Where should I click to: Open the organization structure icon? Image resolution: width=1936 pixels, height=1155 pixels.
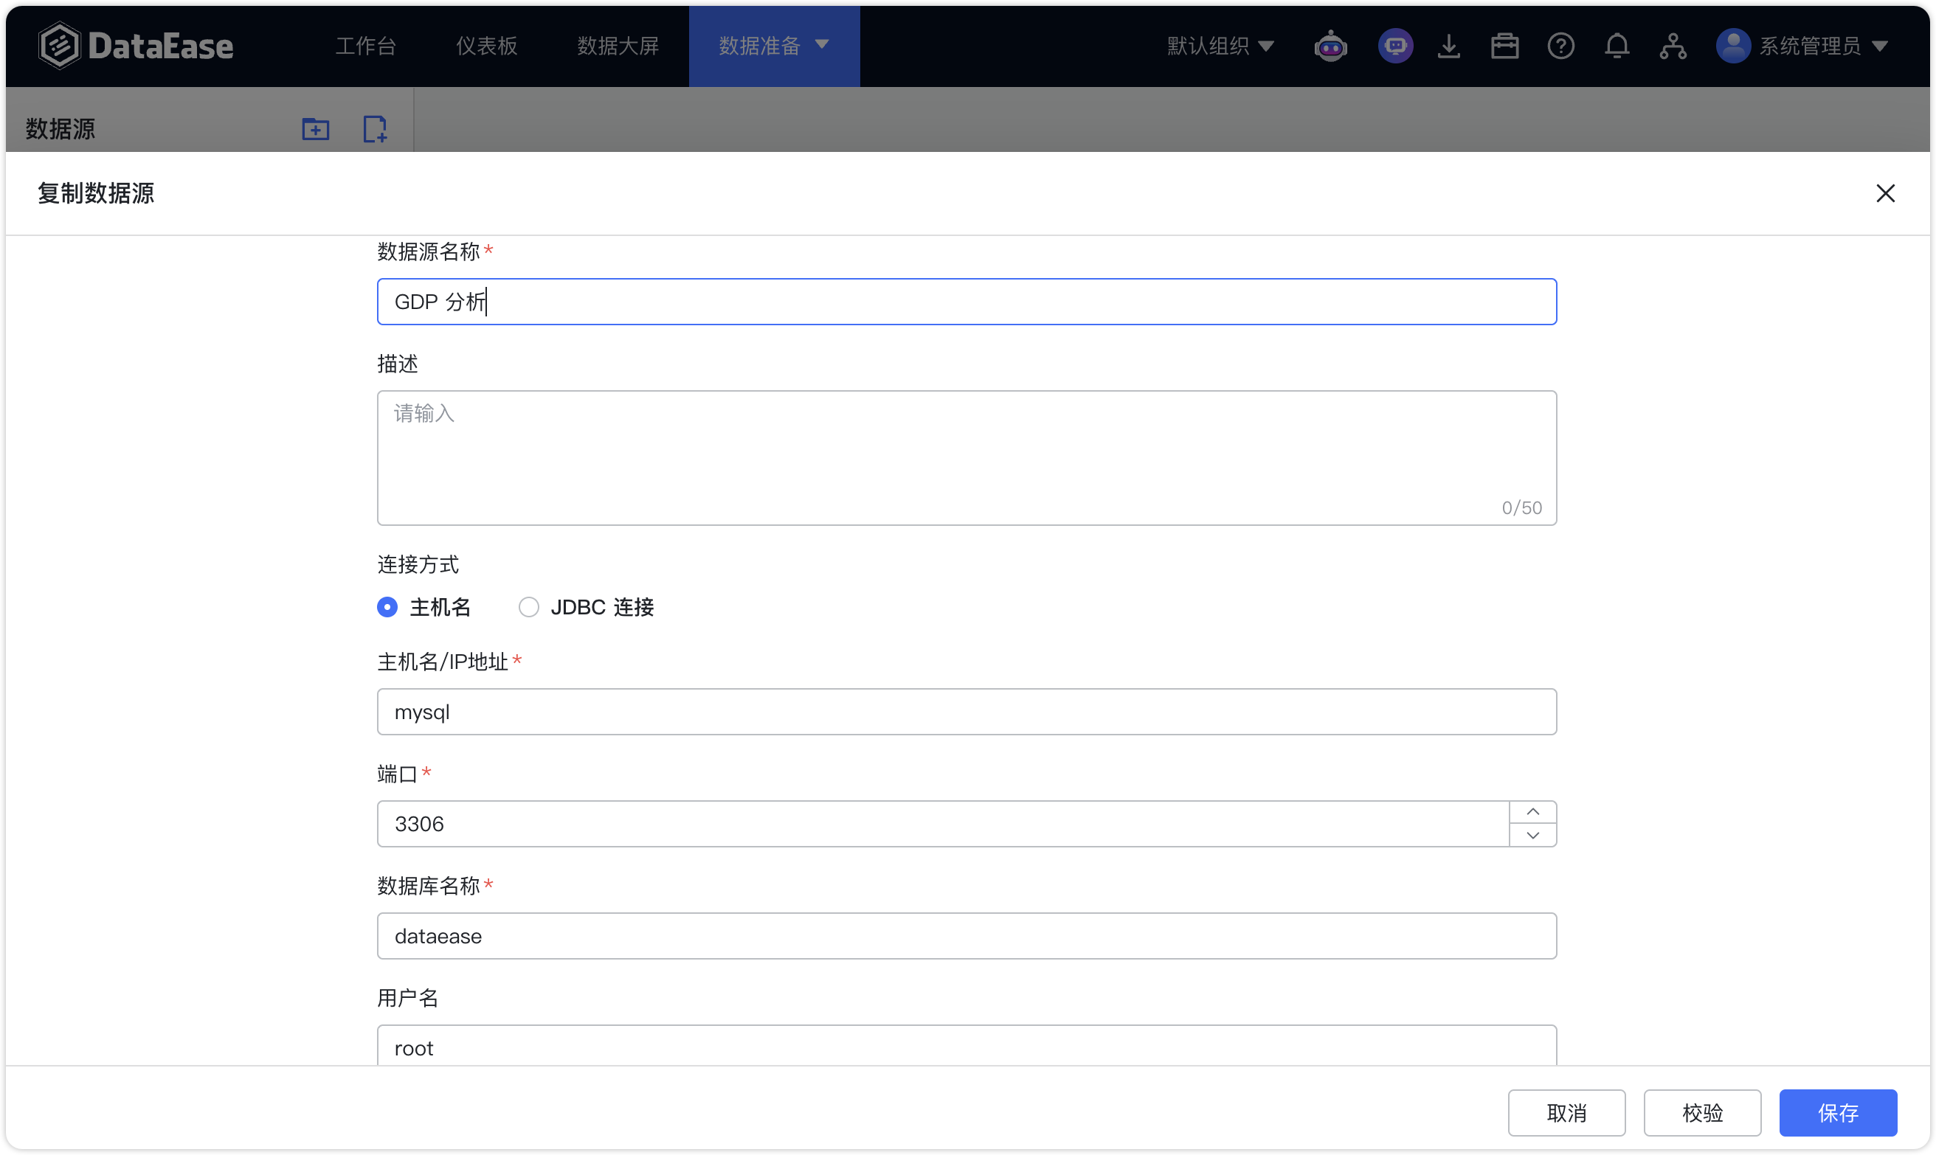[1673, 46]
